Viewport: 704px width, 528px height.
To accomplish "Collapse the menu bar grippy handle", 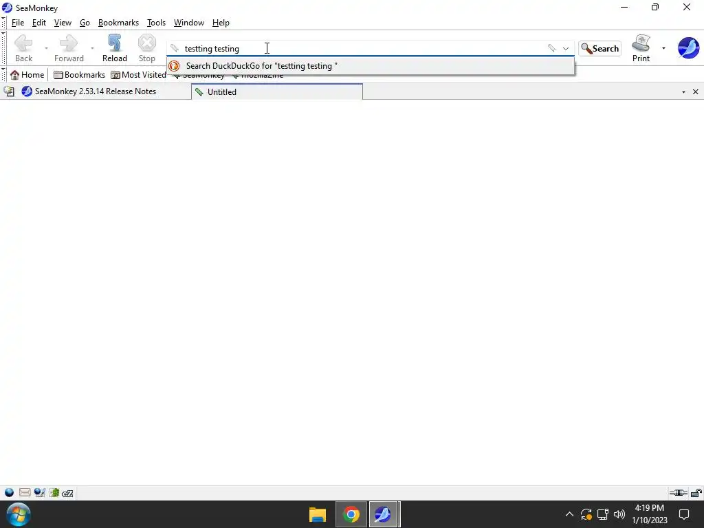I will [3, 23].
